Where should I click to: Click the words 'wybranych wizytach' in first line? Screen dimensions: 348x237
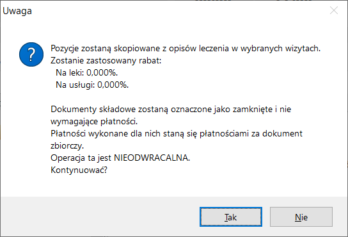(x=281, y=48)
